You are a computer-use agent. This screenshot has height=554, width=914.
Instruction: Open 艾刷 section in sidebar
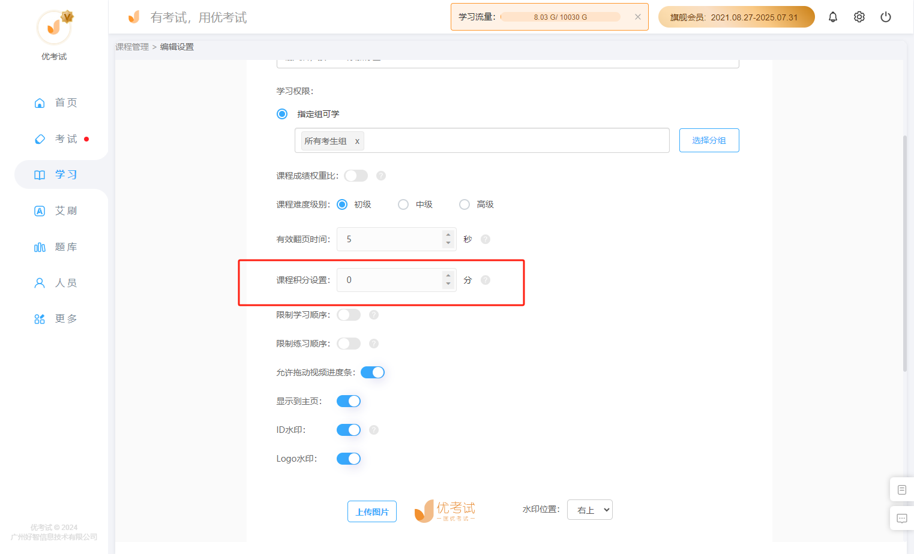coord(56,210)
